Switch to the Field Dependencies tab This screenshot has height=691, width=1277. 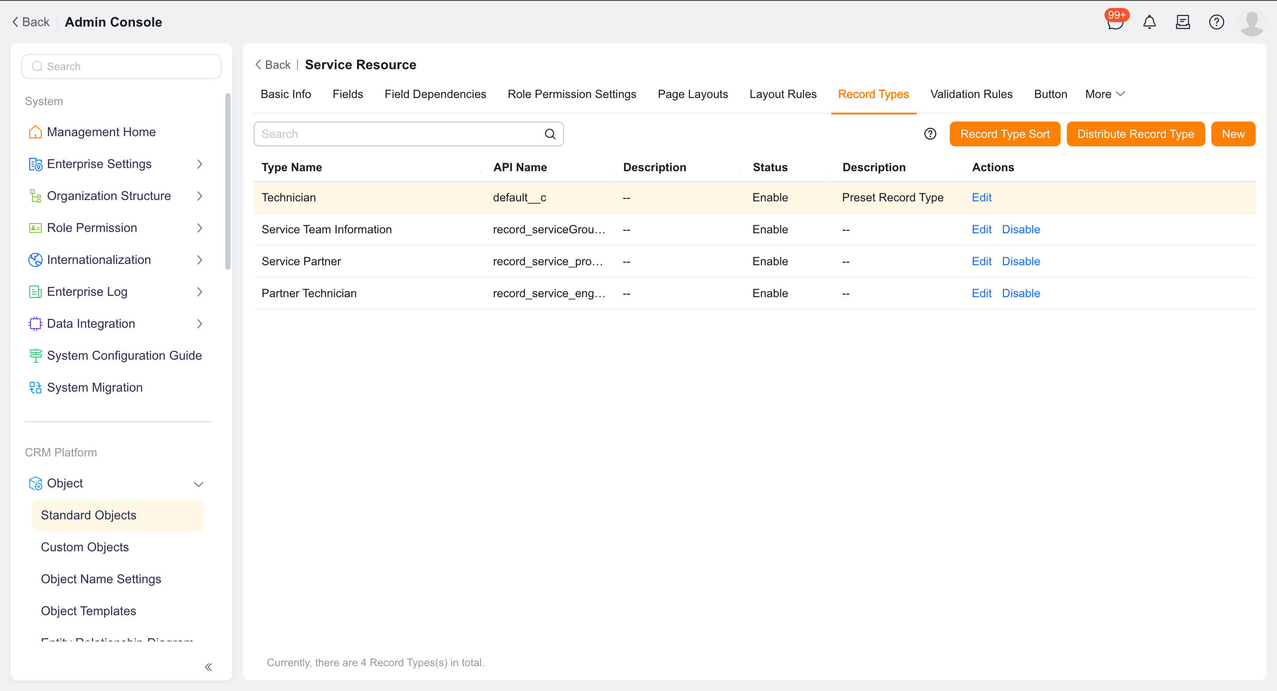click(x=435, y=94)
